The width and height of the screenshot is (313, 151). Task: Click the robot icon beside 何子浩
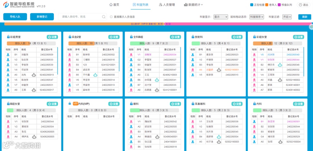point(219,142)
